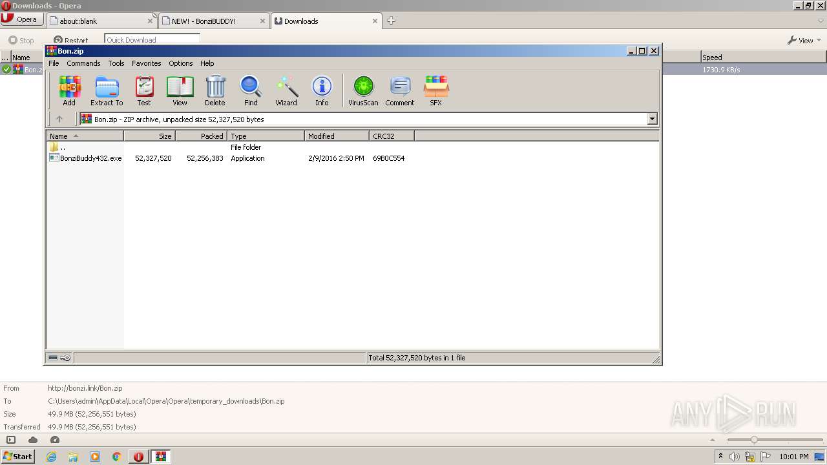Open the File menu in WinRAR
Image resolution: width=827 pixels, height=465 pixels.
tap(54, 63)
